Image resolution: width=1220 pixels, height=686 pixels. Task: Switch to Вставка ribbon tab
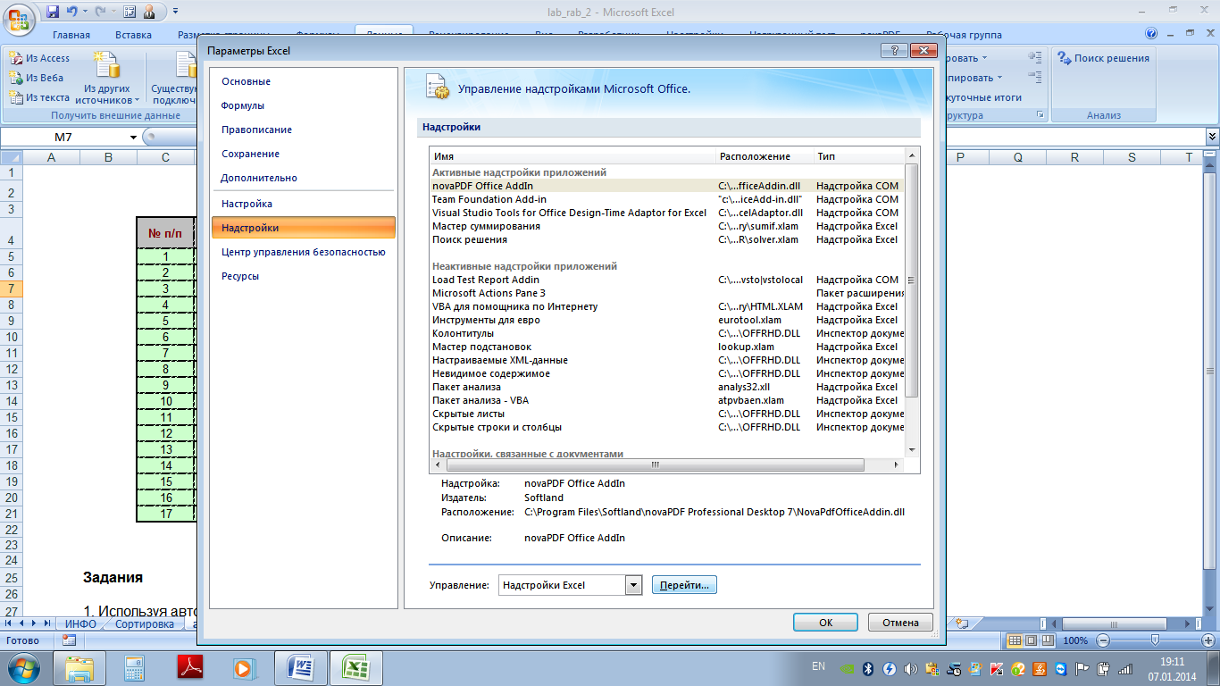133,35
